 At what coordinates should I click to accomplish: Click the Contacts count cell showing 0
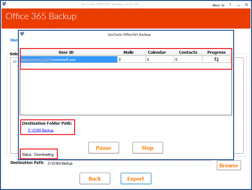pyautogui.click(x=188, y=60)
